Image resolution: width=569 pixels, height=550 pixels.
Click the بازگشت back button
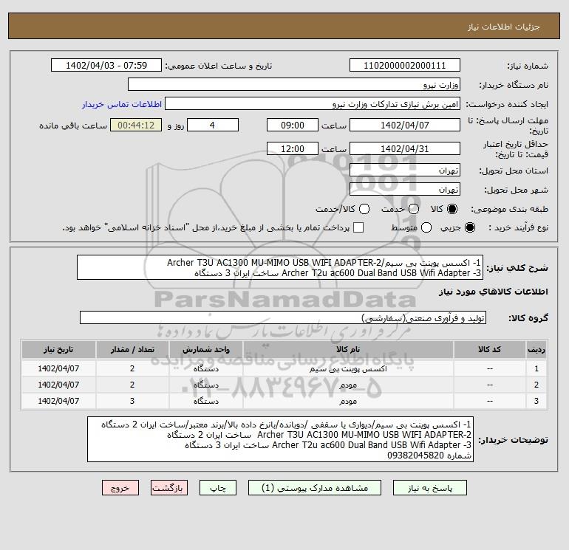point(169,488)
